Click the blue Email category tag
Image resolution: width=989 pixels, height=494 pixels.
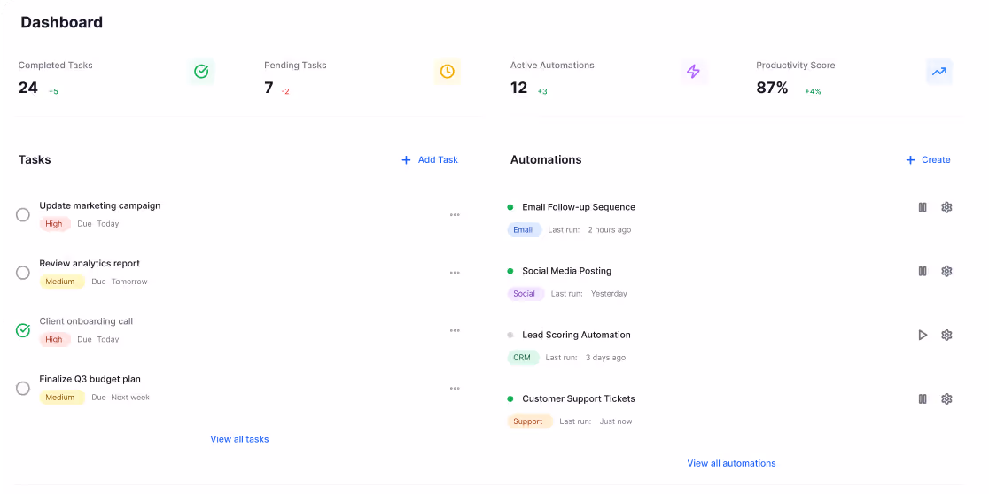pyautogui.click(x=524, y=230)
